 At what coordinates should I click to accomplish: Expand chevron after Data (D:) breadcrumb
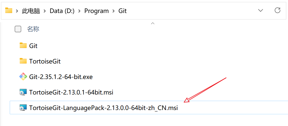[80, 11]
